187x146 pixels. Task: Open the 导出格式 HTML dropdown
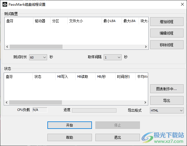pyautogui.click(x=167, y=111)
